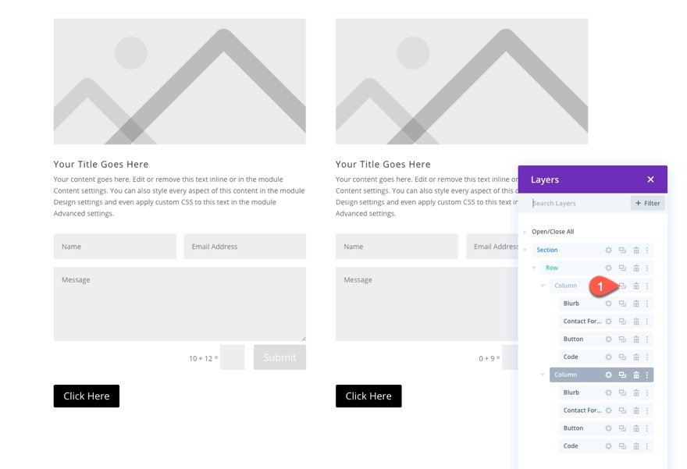This screenshot has width=687, height=469.
Task: Open settings for highlighted second Column layer
Action: click(609, 375)
